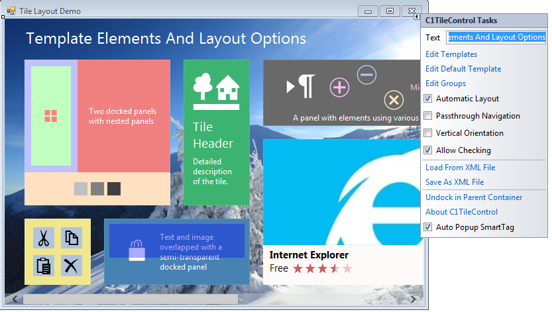
Task: Click the C1TileControl Tasks panel header
Action: (484, 21)
